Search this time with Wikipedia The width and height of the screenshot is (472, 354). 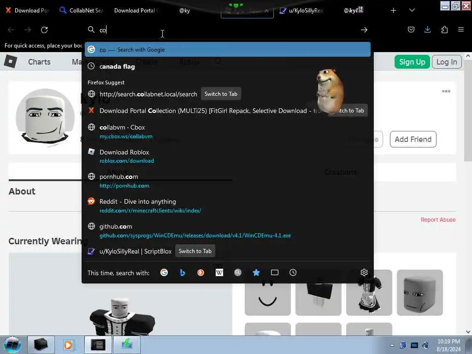pyautogui.click(x=219, y=273)
